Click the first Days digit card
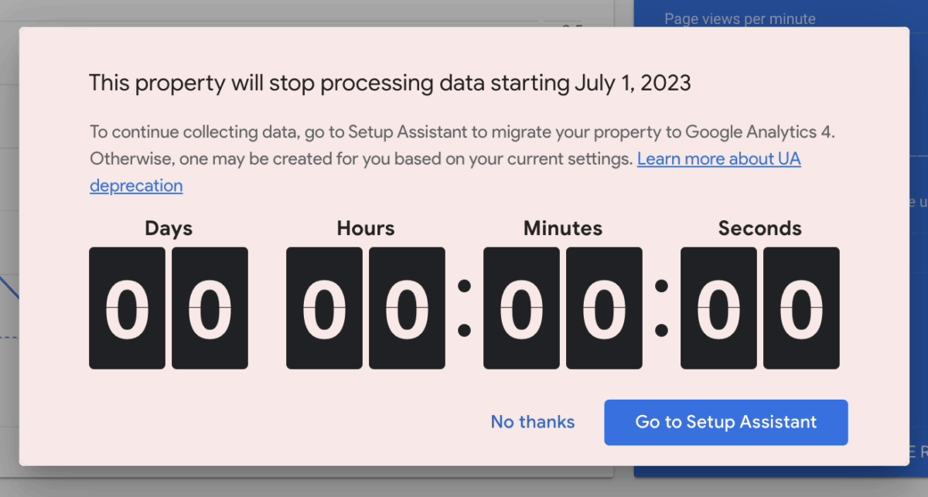The height and width of the screenshot is (497, 928). [x=127, y=308]
